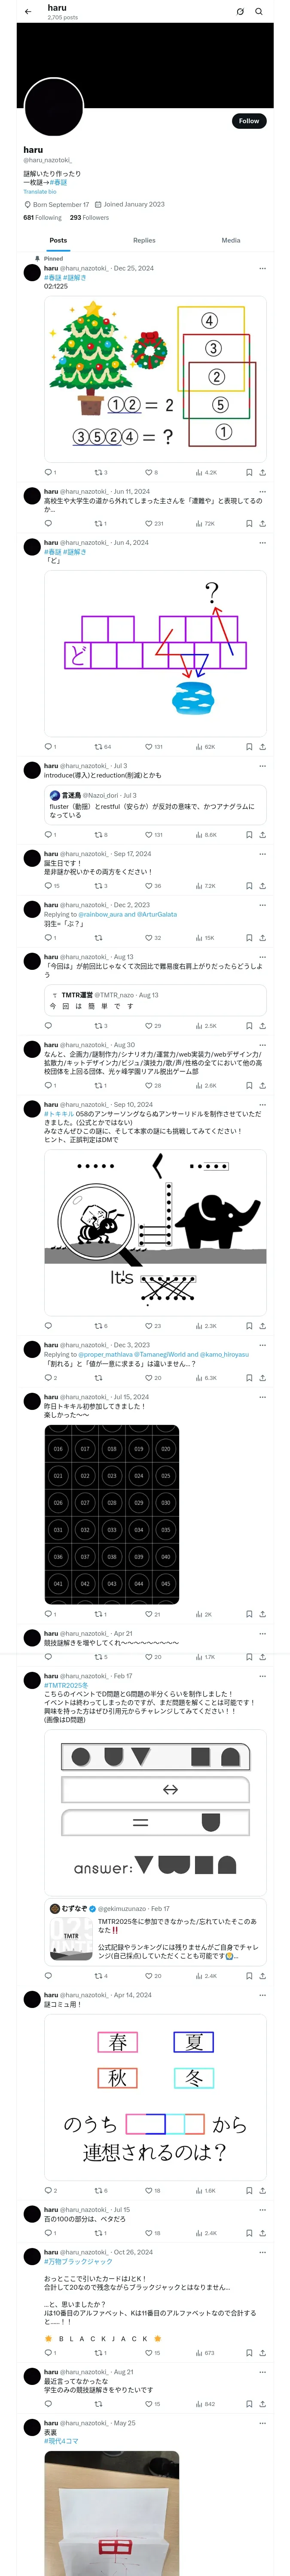
Task: Open more options on Jun 11, 2024 post
Action: coord(262,491)
